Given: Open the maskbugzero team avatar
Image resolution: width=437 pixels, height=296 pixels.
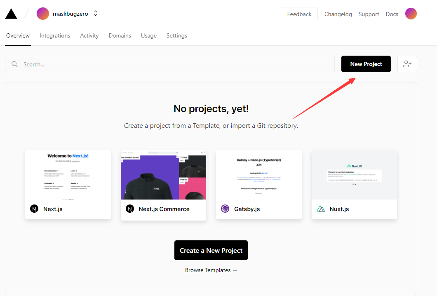Looking at the screenshot, I should click(x=42, y=14).
